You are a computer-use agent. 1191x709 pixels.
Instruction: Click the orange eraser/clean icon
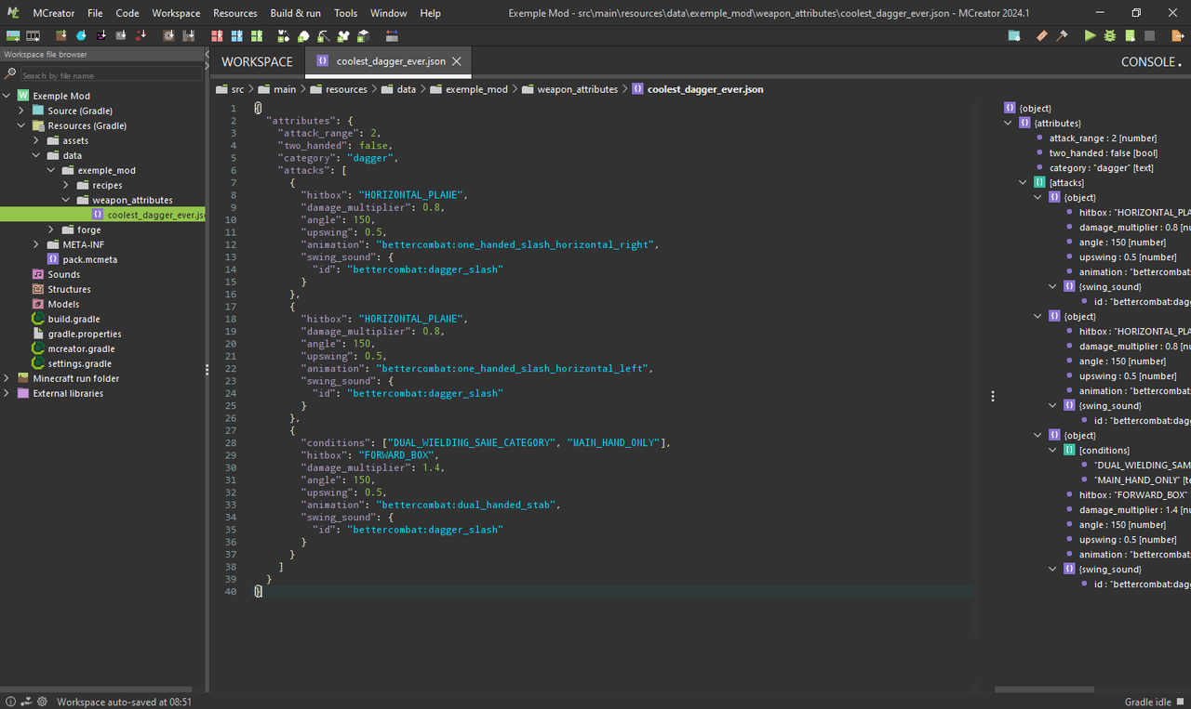pyautogui.click(x=1042, y=36)
